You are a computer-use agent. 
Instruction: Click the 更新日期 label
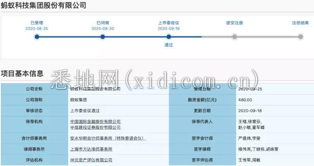[202, 111]
